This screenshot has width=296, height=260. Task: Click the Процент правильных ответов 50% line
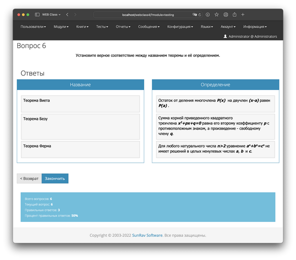point(51,215)
